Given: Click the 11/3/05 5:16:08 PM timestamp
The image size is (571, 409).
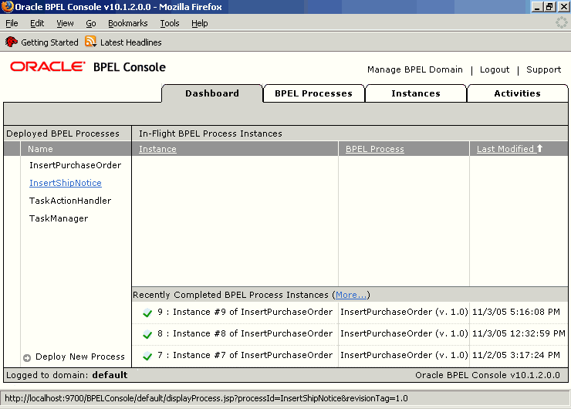Looking at the screenshot, I should tap(516, 312).
